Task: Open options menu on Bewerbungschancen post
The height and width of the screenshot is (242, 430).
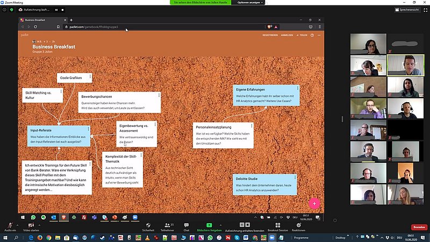Action: tap(156, 96)
